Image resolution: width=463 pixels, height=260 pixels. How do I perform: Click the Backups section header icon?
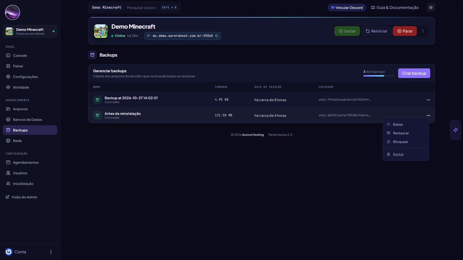click(92, 55)
